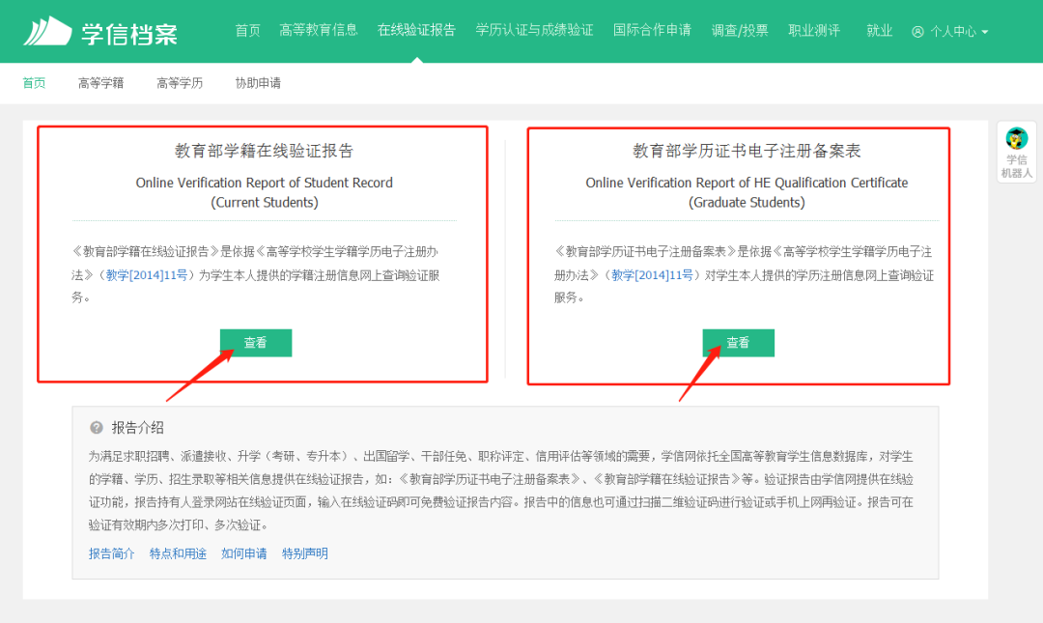Image resolution: width=1043 pixels, height=623 pixels.
Task: Open the 就业 section
Action: coord(879,29)
